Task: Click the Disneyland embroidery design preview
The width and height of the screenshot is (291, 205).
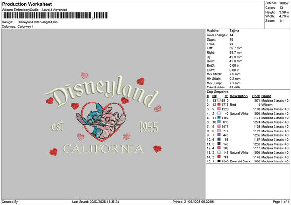Action: [103, 114]
